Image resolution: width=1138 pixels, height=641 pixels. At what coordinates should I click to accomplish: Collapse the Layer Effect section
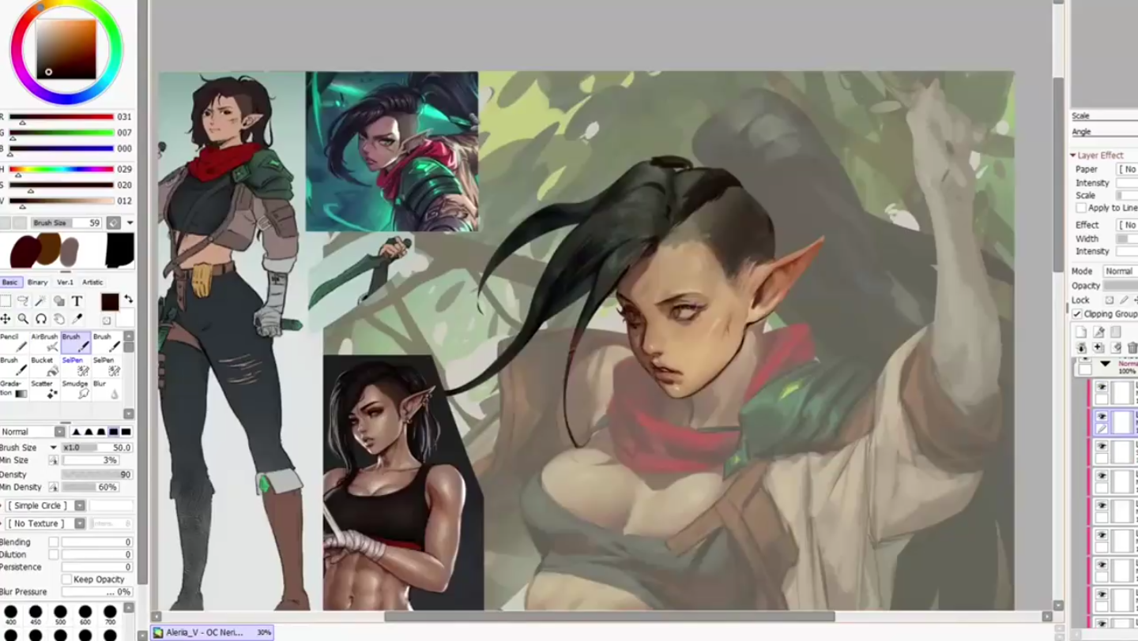click(x=1073, y=156)
